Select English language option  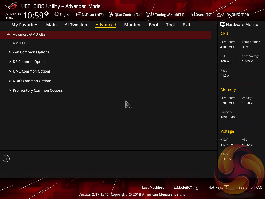coord(65,15)
